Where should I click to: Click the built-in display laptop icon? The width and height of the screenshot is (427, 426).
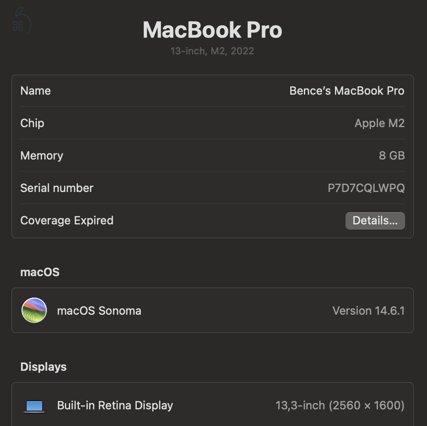[34, 406]
